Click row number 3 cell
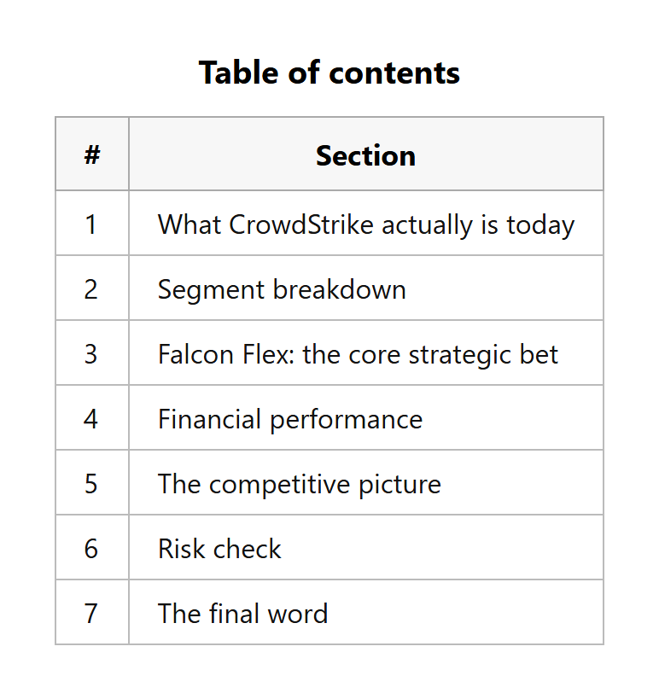This screenshot has width=659, height=693. click(92, 352)
